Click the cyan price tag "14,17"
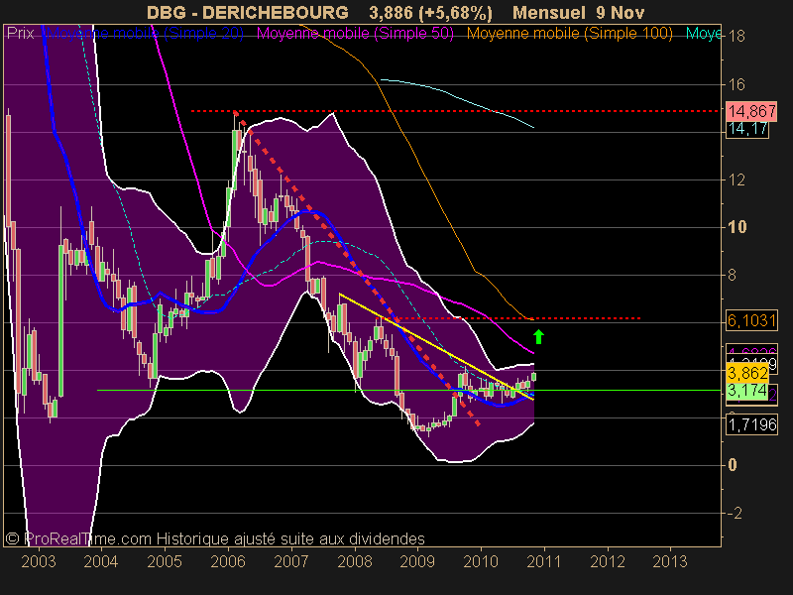This screenshot has height=595, width=793. coord(747,129)
